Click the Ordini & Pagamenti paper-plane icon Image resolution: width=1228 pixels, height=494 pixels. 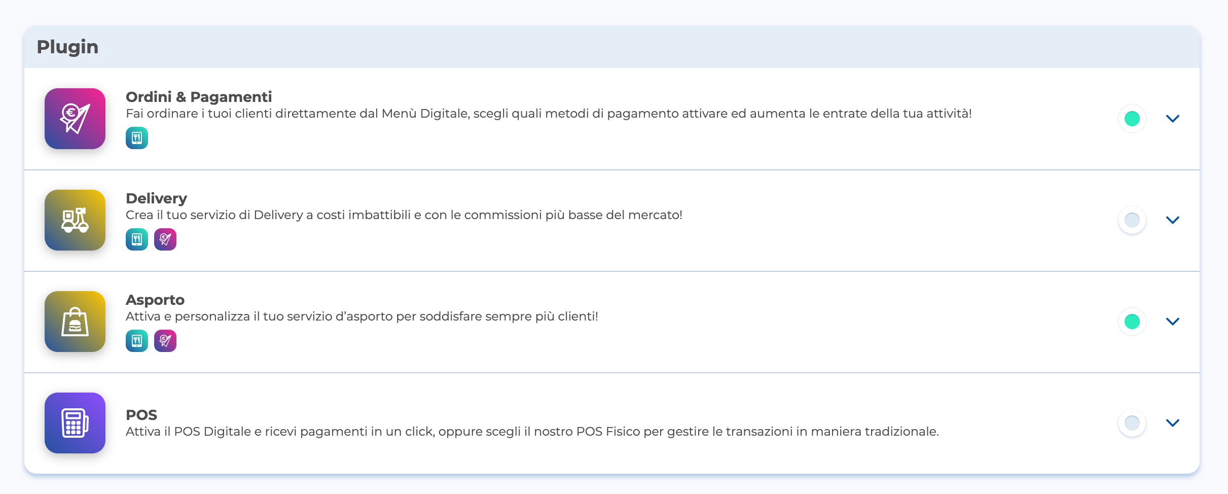(x=75, y=119)
